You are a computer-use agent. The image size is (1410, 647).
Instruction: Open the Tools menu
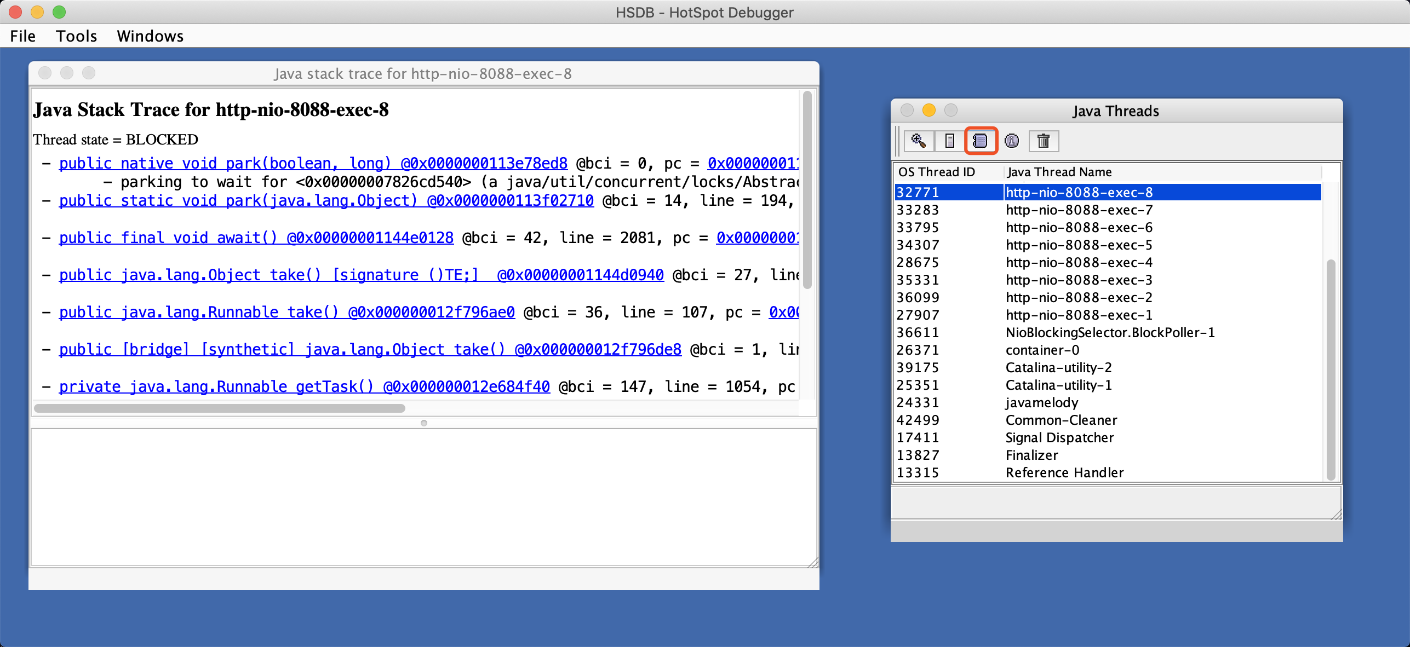[x=76, y=36]
